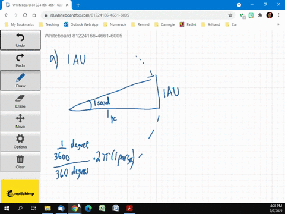285x214 pixels.
Task: Select the Whiteboard 81224166 tab
Action: (x=37, y=5)
